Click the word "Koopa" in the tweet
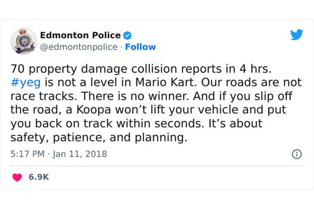314x209 pixels. [94, 110]
